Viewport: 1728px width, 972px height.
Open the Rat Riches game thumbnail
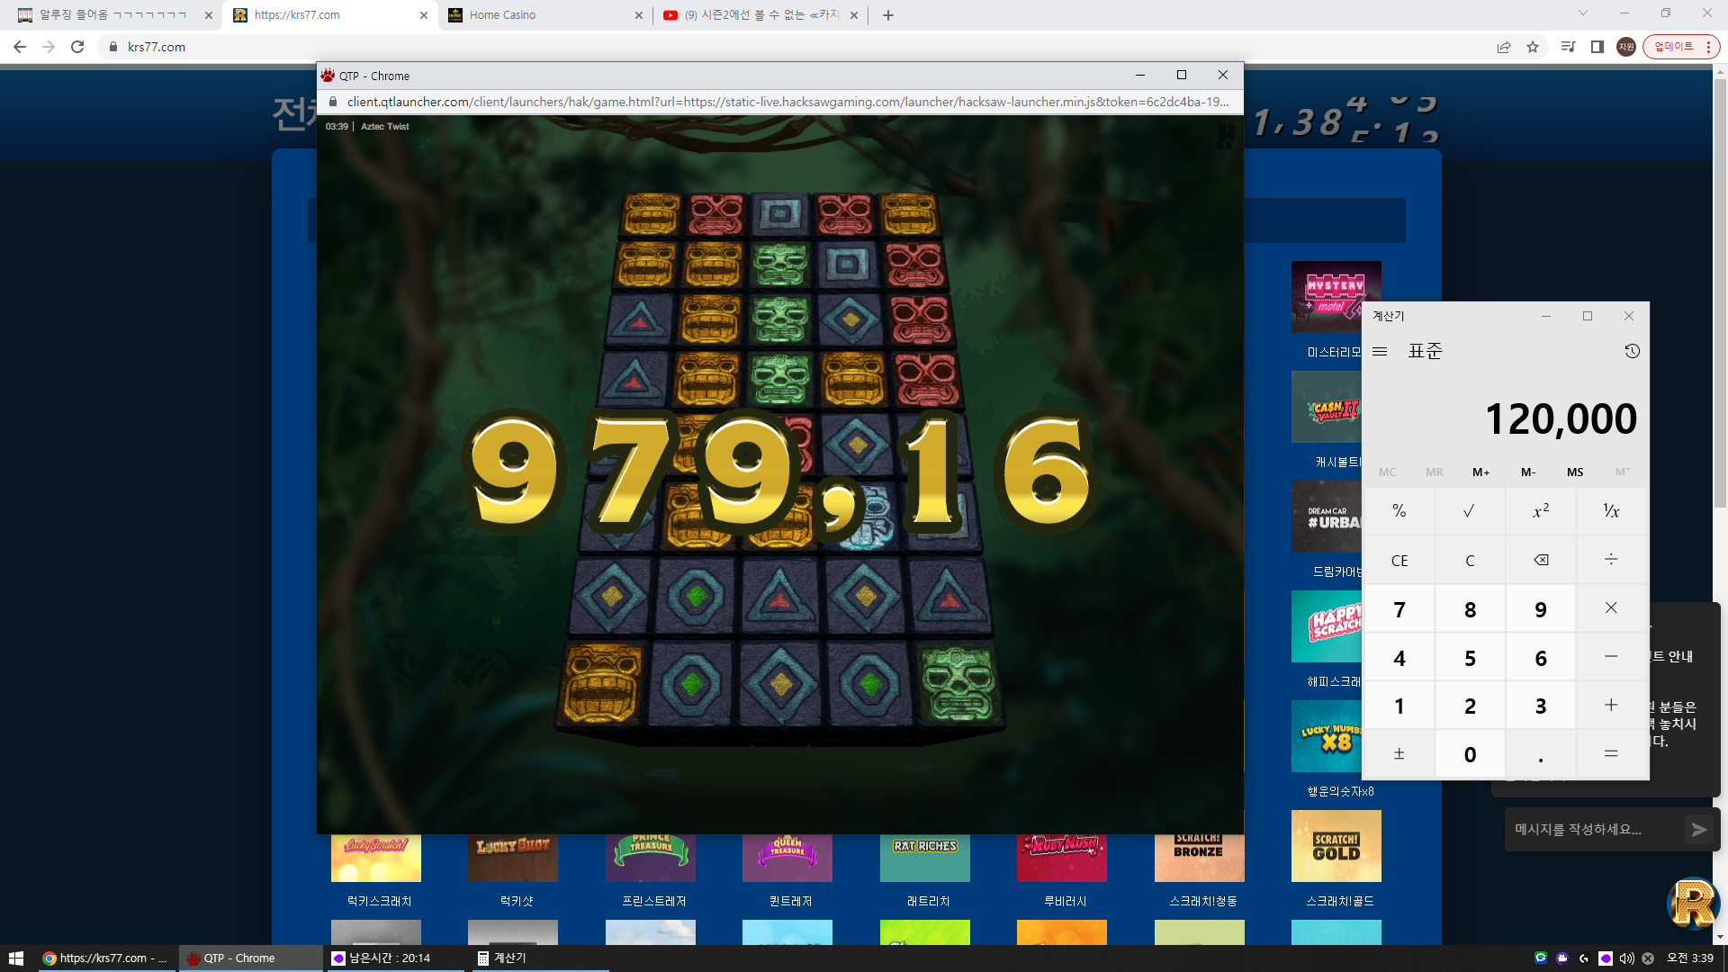[x=925, y=858]
